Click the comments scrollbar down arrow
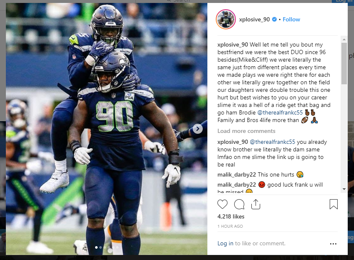The width and height of the screenshot is (354, 260). click(344, 189)
